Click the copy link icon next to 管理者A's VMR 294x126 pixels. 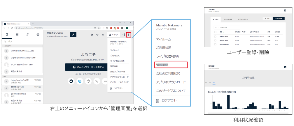pos(73,35)
